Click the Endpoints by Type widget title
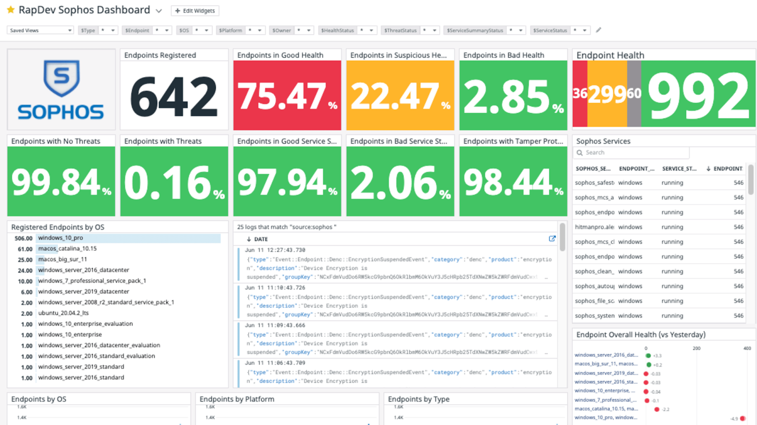Viewport: 757px width, 425px height. point(419,399)
